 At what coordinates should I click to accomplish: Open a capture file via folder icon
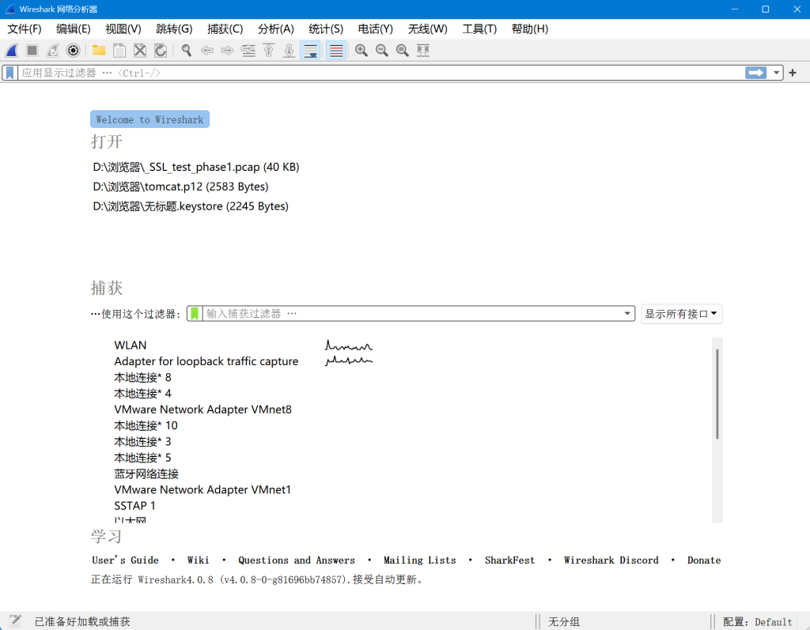[x=99, y=51]
